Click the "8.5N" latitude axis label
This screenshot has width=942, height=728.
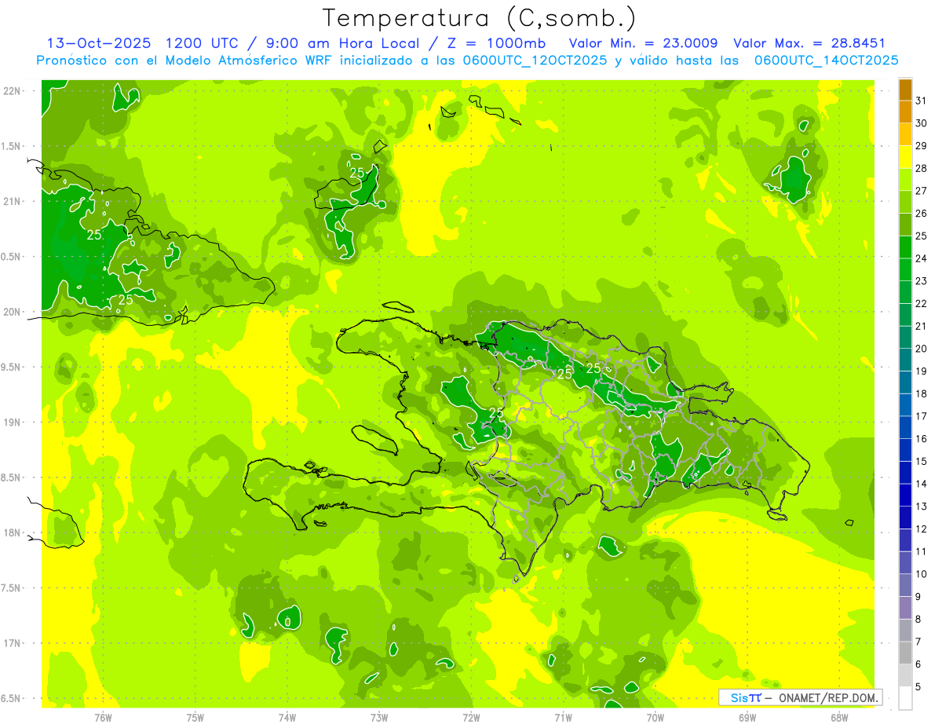point(12,477)
